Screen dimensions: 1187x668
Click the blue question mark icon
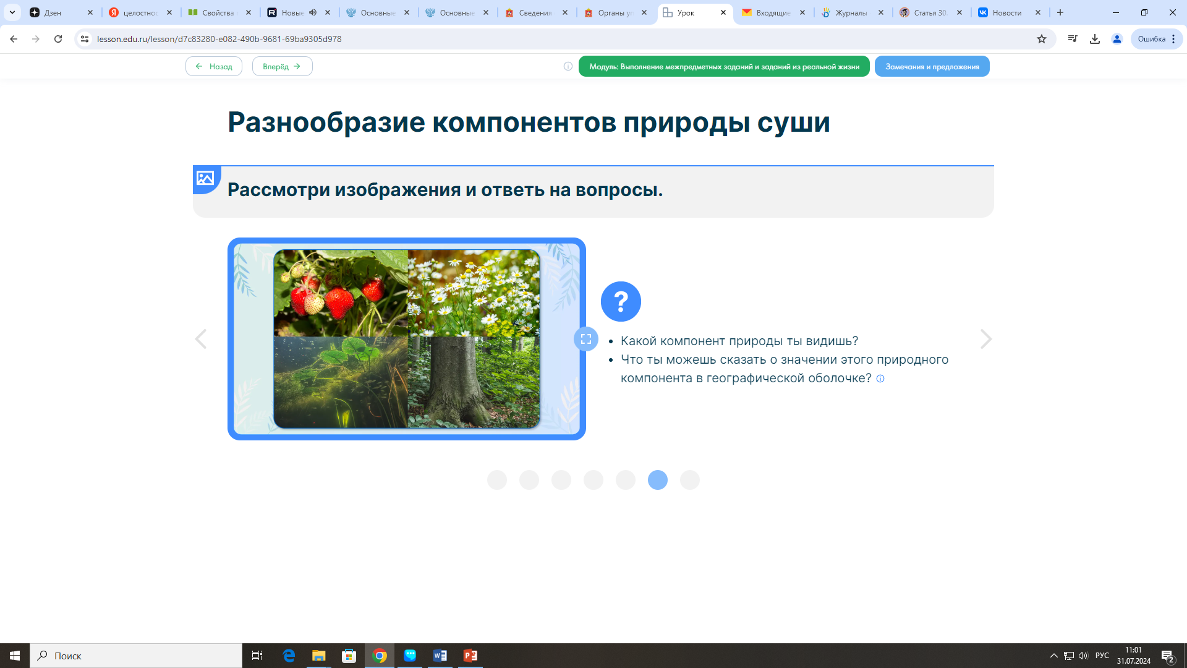coord(621,301)
